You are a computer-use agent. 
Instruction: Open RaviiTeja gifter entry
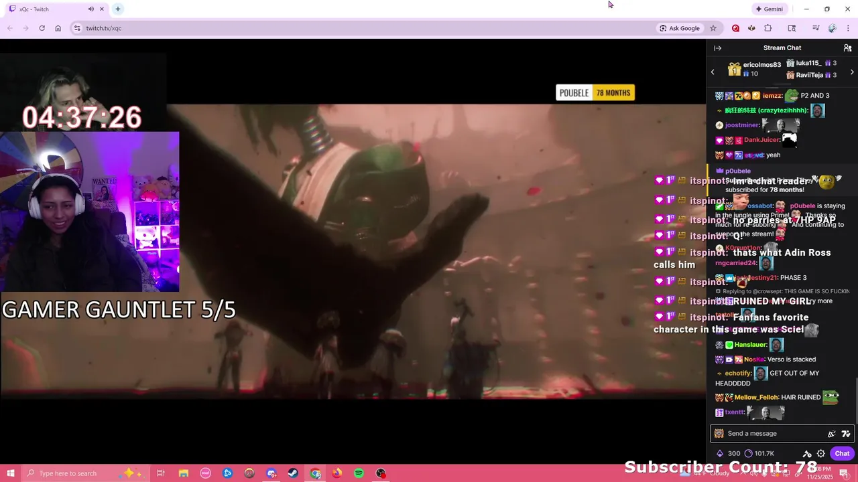pos(811,75)
